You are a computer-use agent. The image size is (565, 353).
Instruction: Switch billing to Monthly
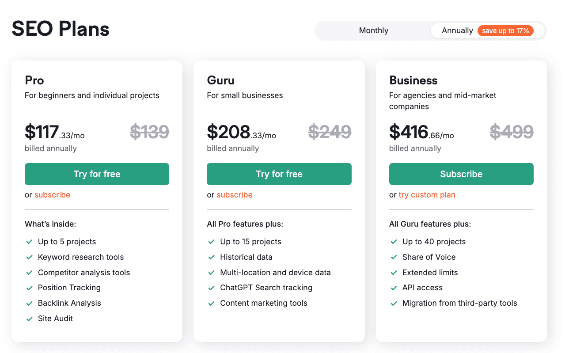(x=373, y=30)
